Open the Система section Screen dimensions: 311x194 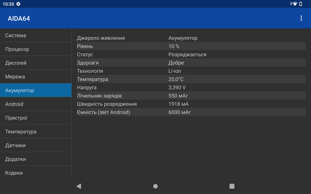click(35, 35)
